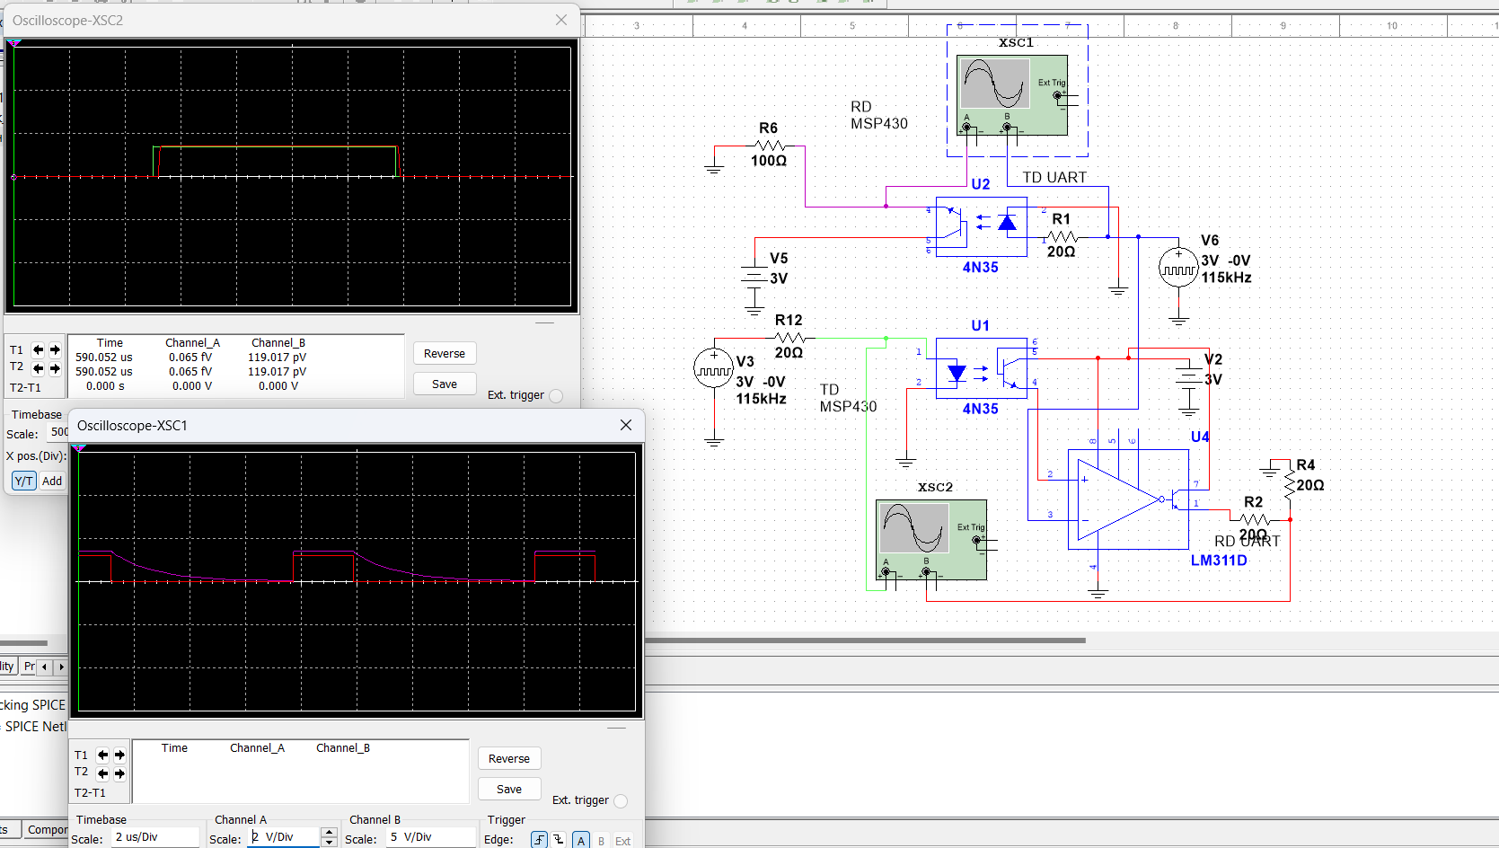Screen dimensions: 1499x848
Task: Move XSC2 cursor T2 right
Action: (x=55, y=368)
